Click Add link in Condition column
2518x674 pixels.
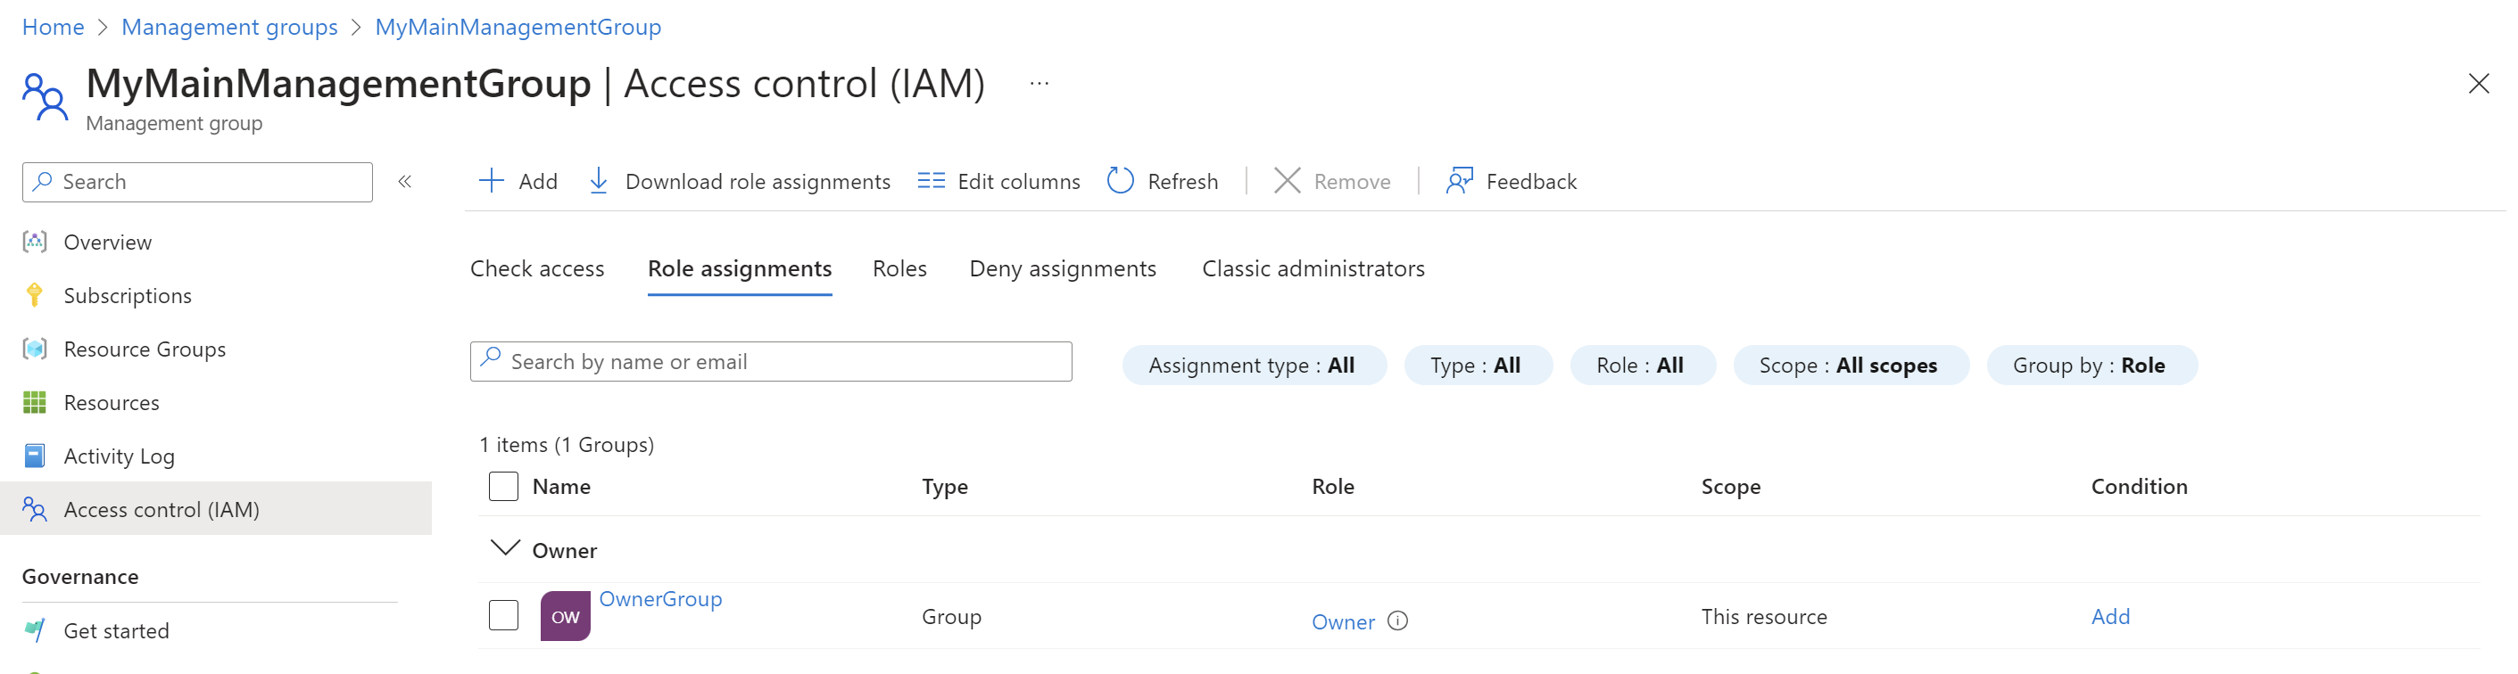(2109, 616)
